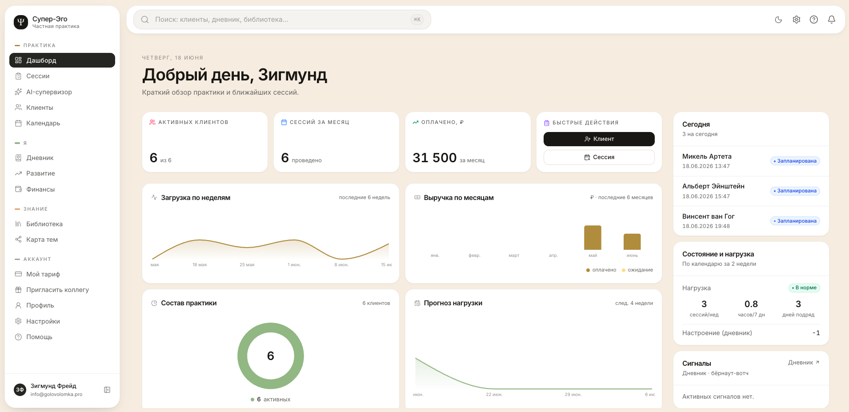Image resolution: width=849 pixels, height=412 pixels.
Task: Click the Карта тем share-node icon
Action: point(18,240)
